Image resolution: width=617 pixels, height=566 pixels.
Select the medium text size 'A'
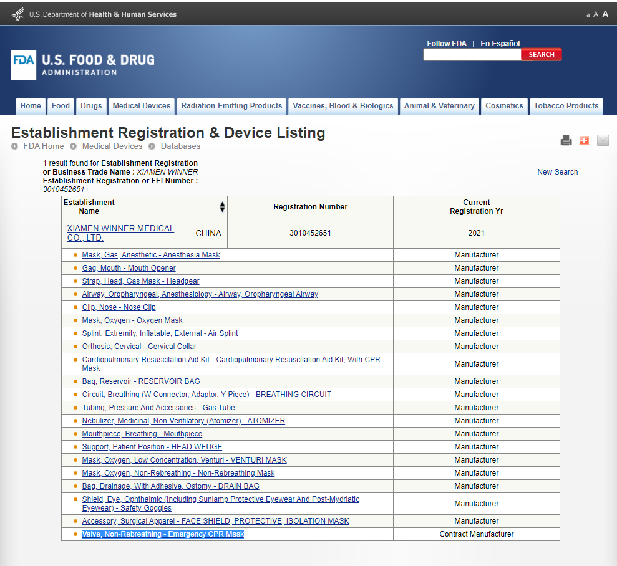[596, 14]
